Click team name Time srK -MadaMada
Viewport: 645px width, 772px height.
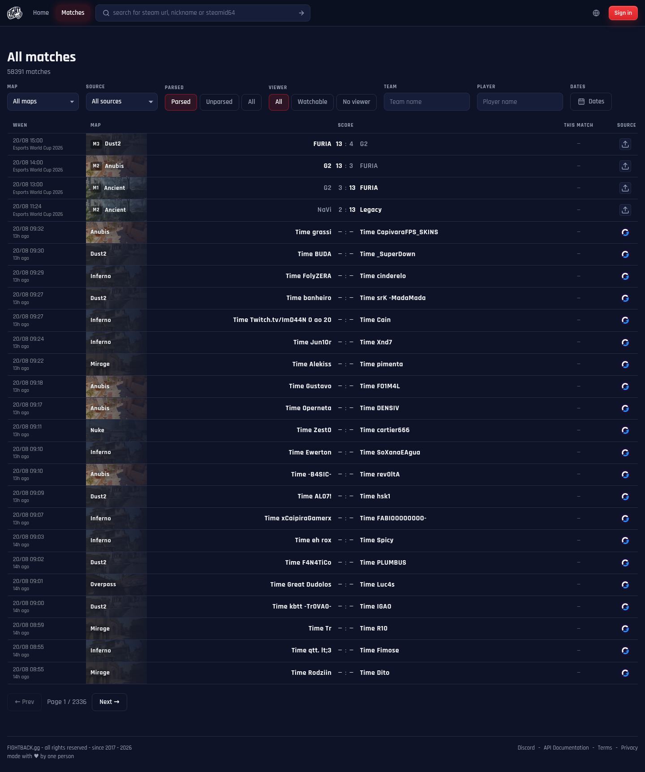(393, 298)
